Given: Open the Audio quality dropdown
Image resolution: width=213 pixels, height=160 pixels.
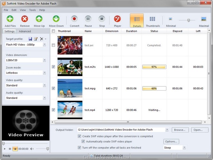Looking at the screenshot, I should 44,98.
